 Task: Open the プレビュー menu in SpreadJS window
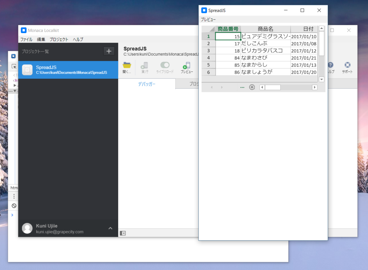[x=208, y=19]
